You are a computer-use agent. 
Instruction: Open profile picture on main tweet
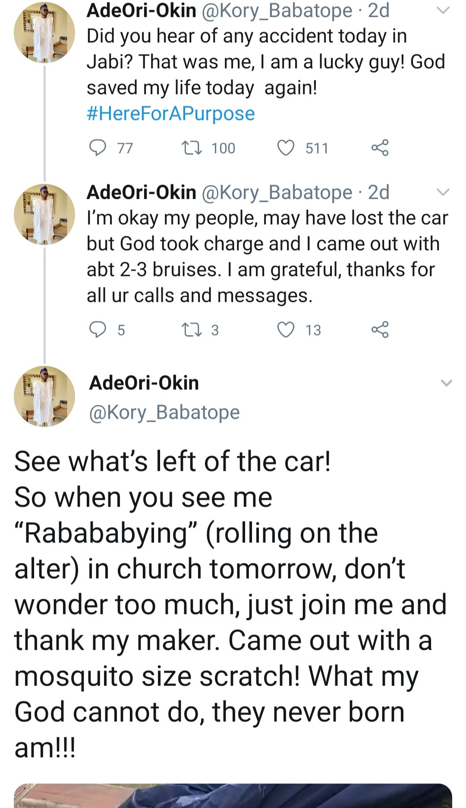tap(44, 396)
